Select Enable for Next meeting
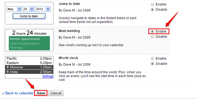Viewport: 199px width, 99px height. point(152,31)
